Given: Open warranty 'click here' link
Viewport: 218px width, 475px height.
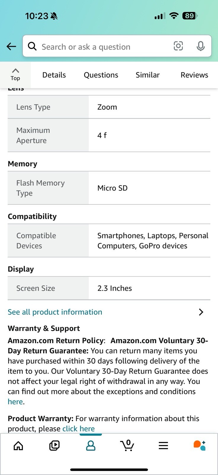Looking at the screenshot, I should 78,429.
